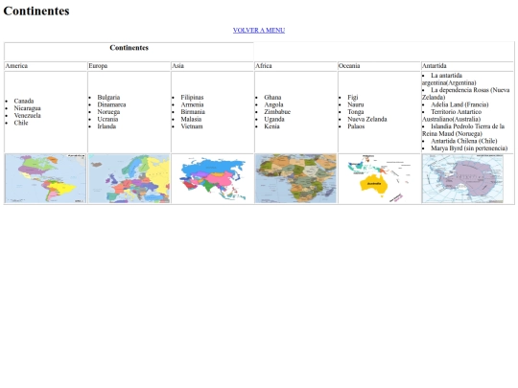The image size is (518, 388).
Task: Click Zimbabue list item
Action: coord(277,112)
